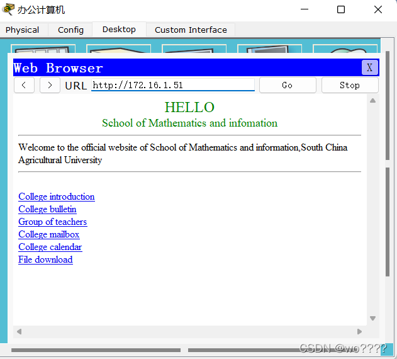Viewport: 397px width, 359px height.
Task: Close the Web Browser with its X button
Action: [370, 67]
